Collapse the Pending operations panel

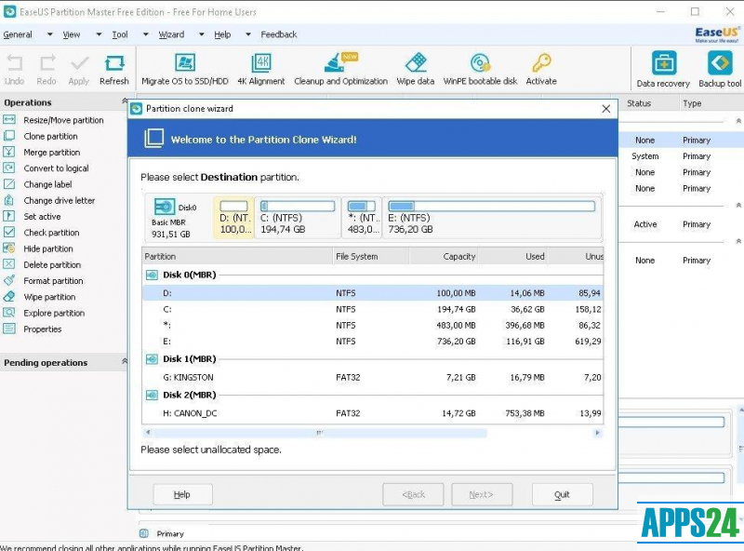125,361
